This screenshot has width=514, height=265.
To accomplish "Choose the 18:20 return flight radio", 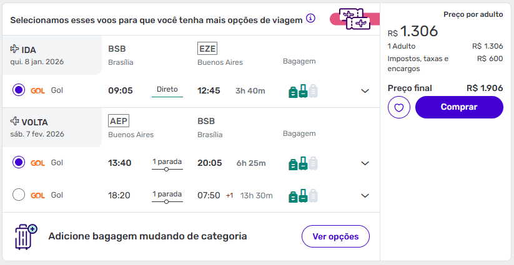I will tap(19, 195).
